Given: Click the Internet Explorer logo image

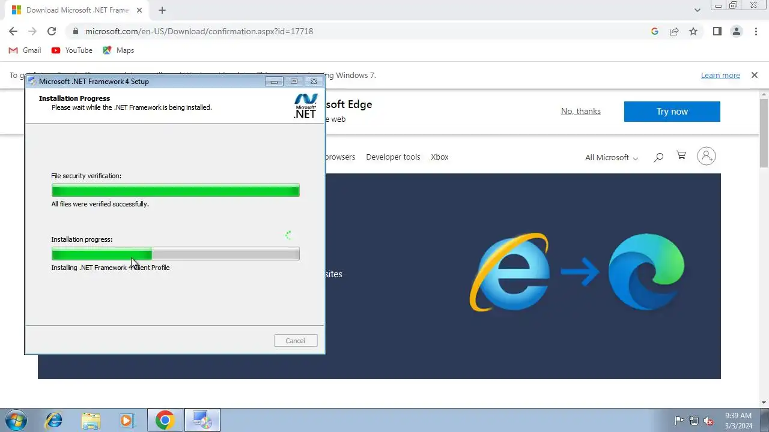Looking at the screenshot, I should (509, 272).
